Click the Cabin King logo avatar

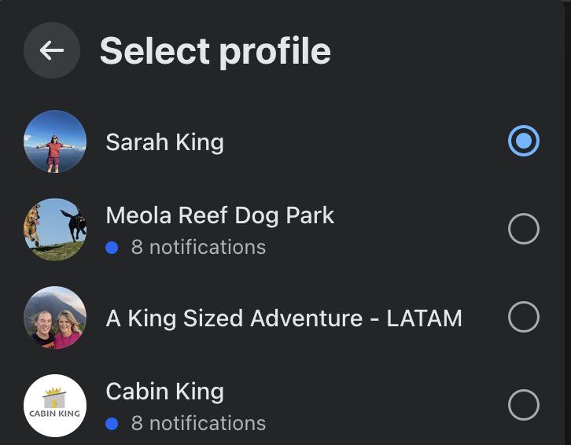point(55,406)
